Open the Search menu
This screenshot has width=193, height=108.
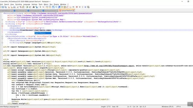pos(7,4)
